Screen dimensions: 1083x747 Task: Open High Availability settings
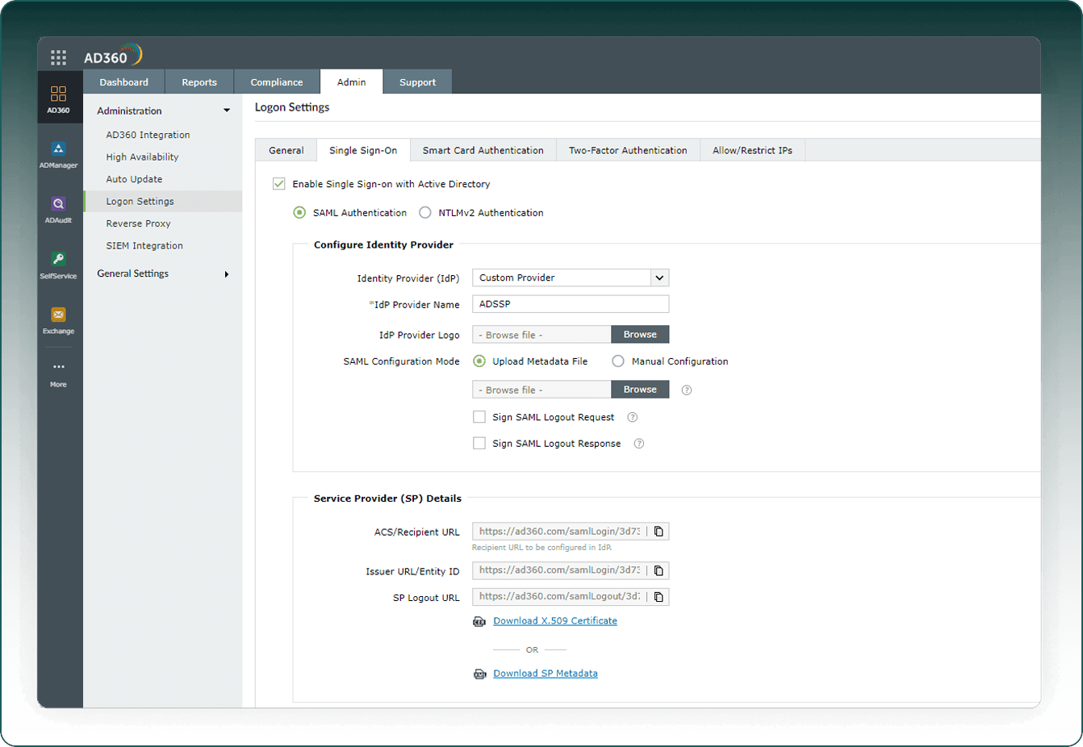(x=143, y=157)
